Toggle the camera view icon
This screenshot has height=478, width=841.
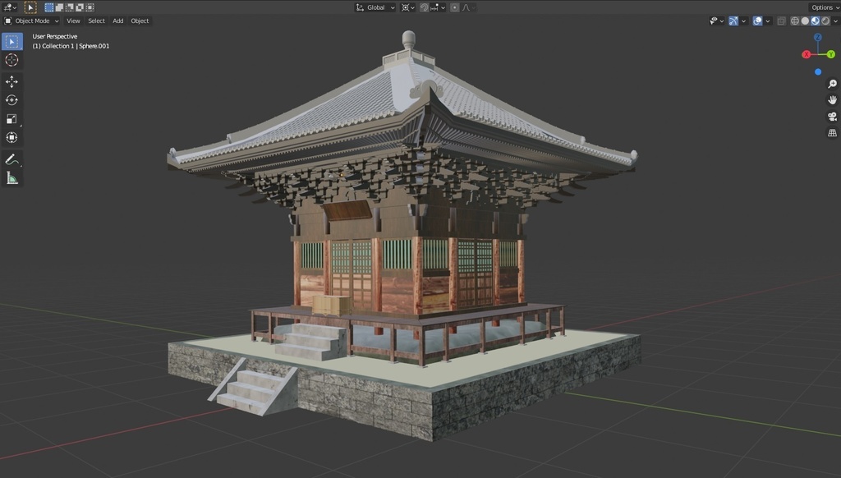pyautogui.click(x=832, y=117)
